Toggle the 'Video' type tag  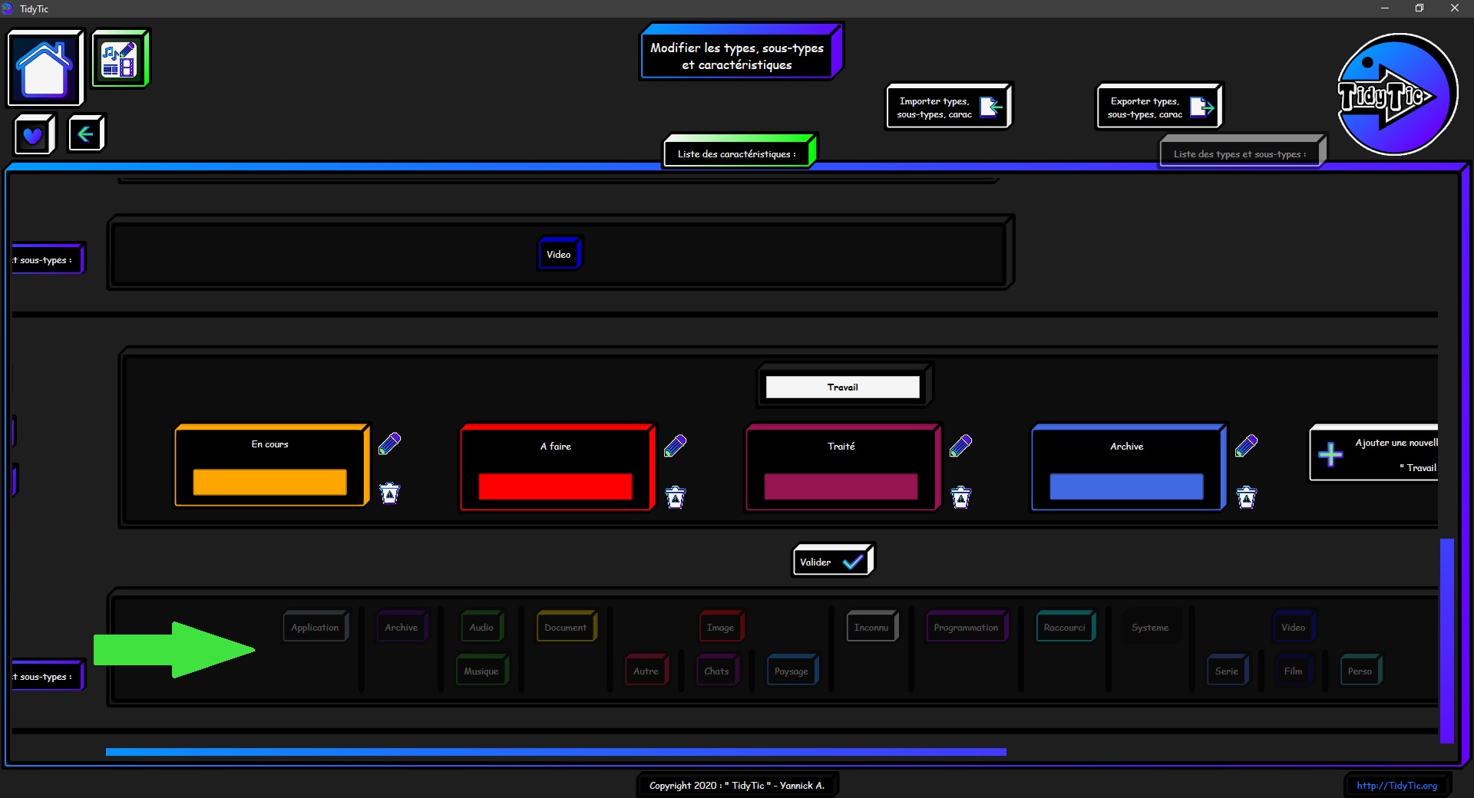pos(558,255)
